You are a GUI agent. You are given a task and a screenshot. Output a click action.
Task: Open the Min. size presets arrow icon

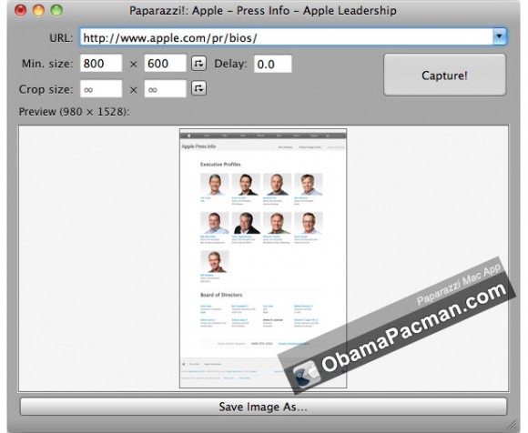[x=199, y=64]
